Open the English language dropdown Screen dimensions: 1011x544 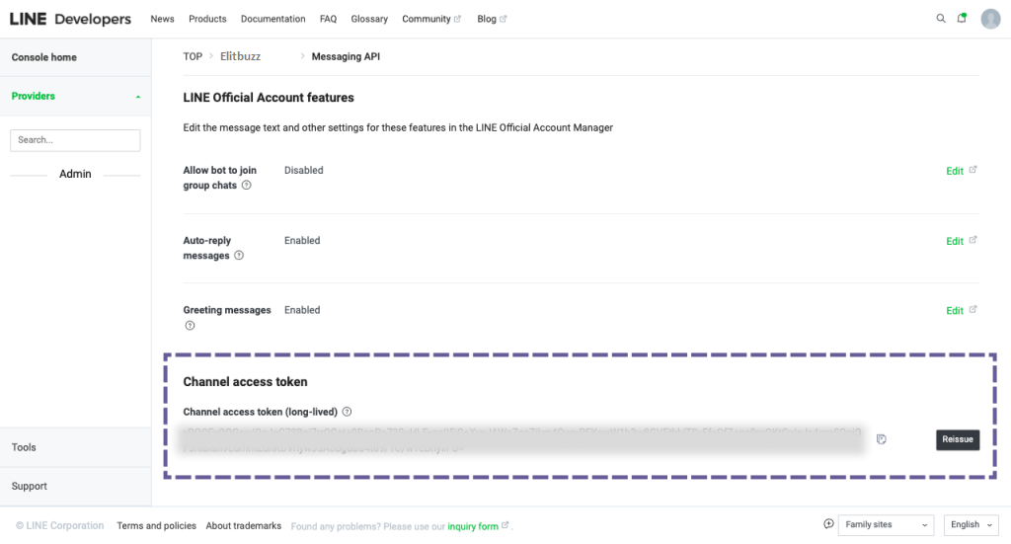[x=972, y=525]
